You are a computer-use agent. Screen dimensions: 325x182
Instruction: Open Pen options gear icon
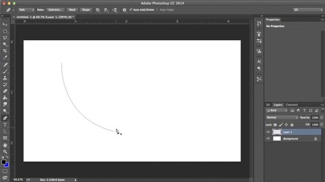coord(124,10)
